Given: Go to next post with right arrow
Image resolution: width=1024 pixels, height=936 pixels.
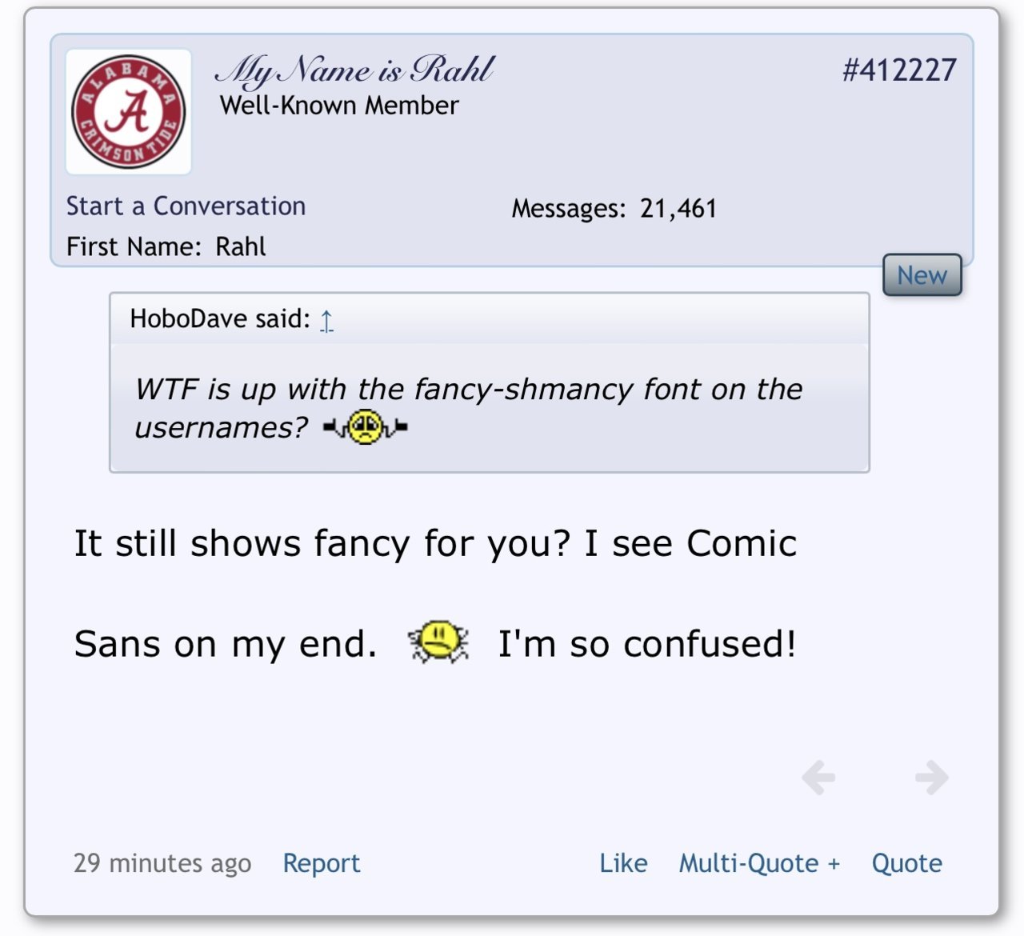Looking at the screenshot, I should 932,778.
